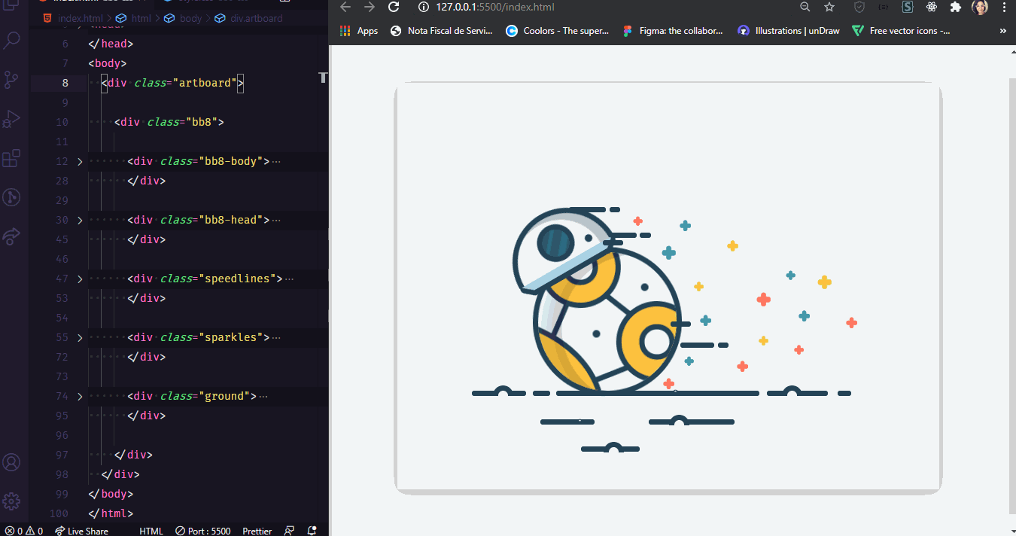Open the GitLens icon in activity bar
The width and height of the screenshot is (1016, 536).
pyautogui.click(x=11, y=197)
